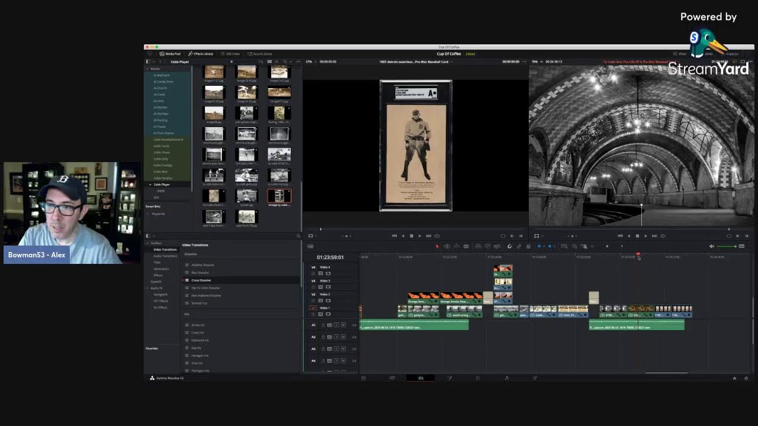The image size is (758, 426).
Task: Select the Cross Dissolve transition
Action: (201, 280)
